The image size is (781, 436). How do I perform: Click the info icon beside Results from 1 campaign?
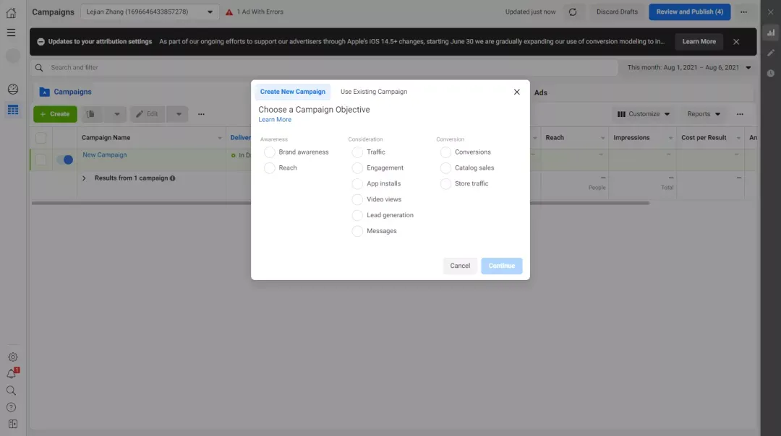click(172, 178)
